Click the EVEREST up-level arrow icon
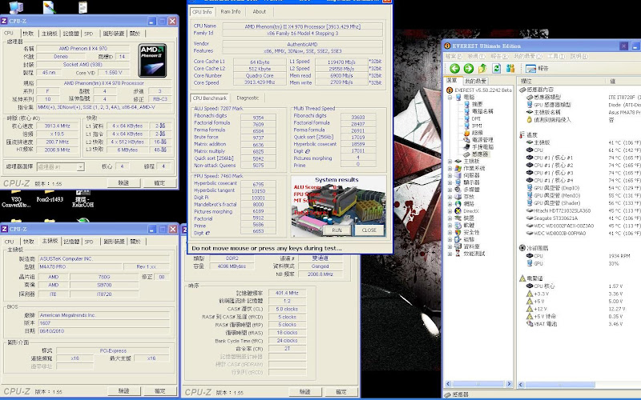641x400 pixels. tap(482, 69)
